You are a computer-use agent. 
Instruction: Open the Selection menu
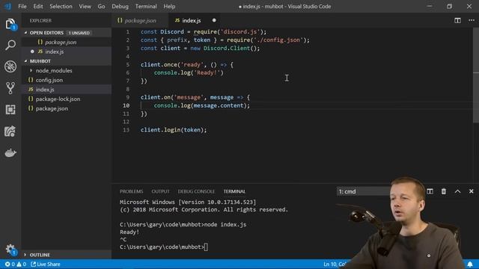coord(61,6)
